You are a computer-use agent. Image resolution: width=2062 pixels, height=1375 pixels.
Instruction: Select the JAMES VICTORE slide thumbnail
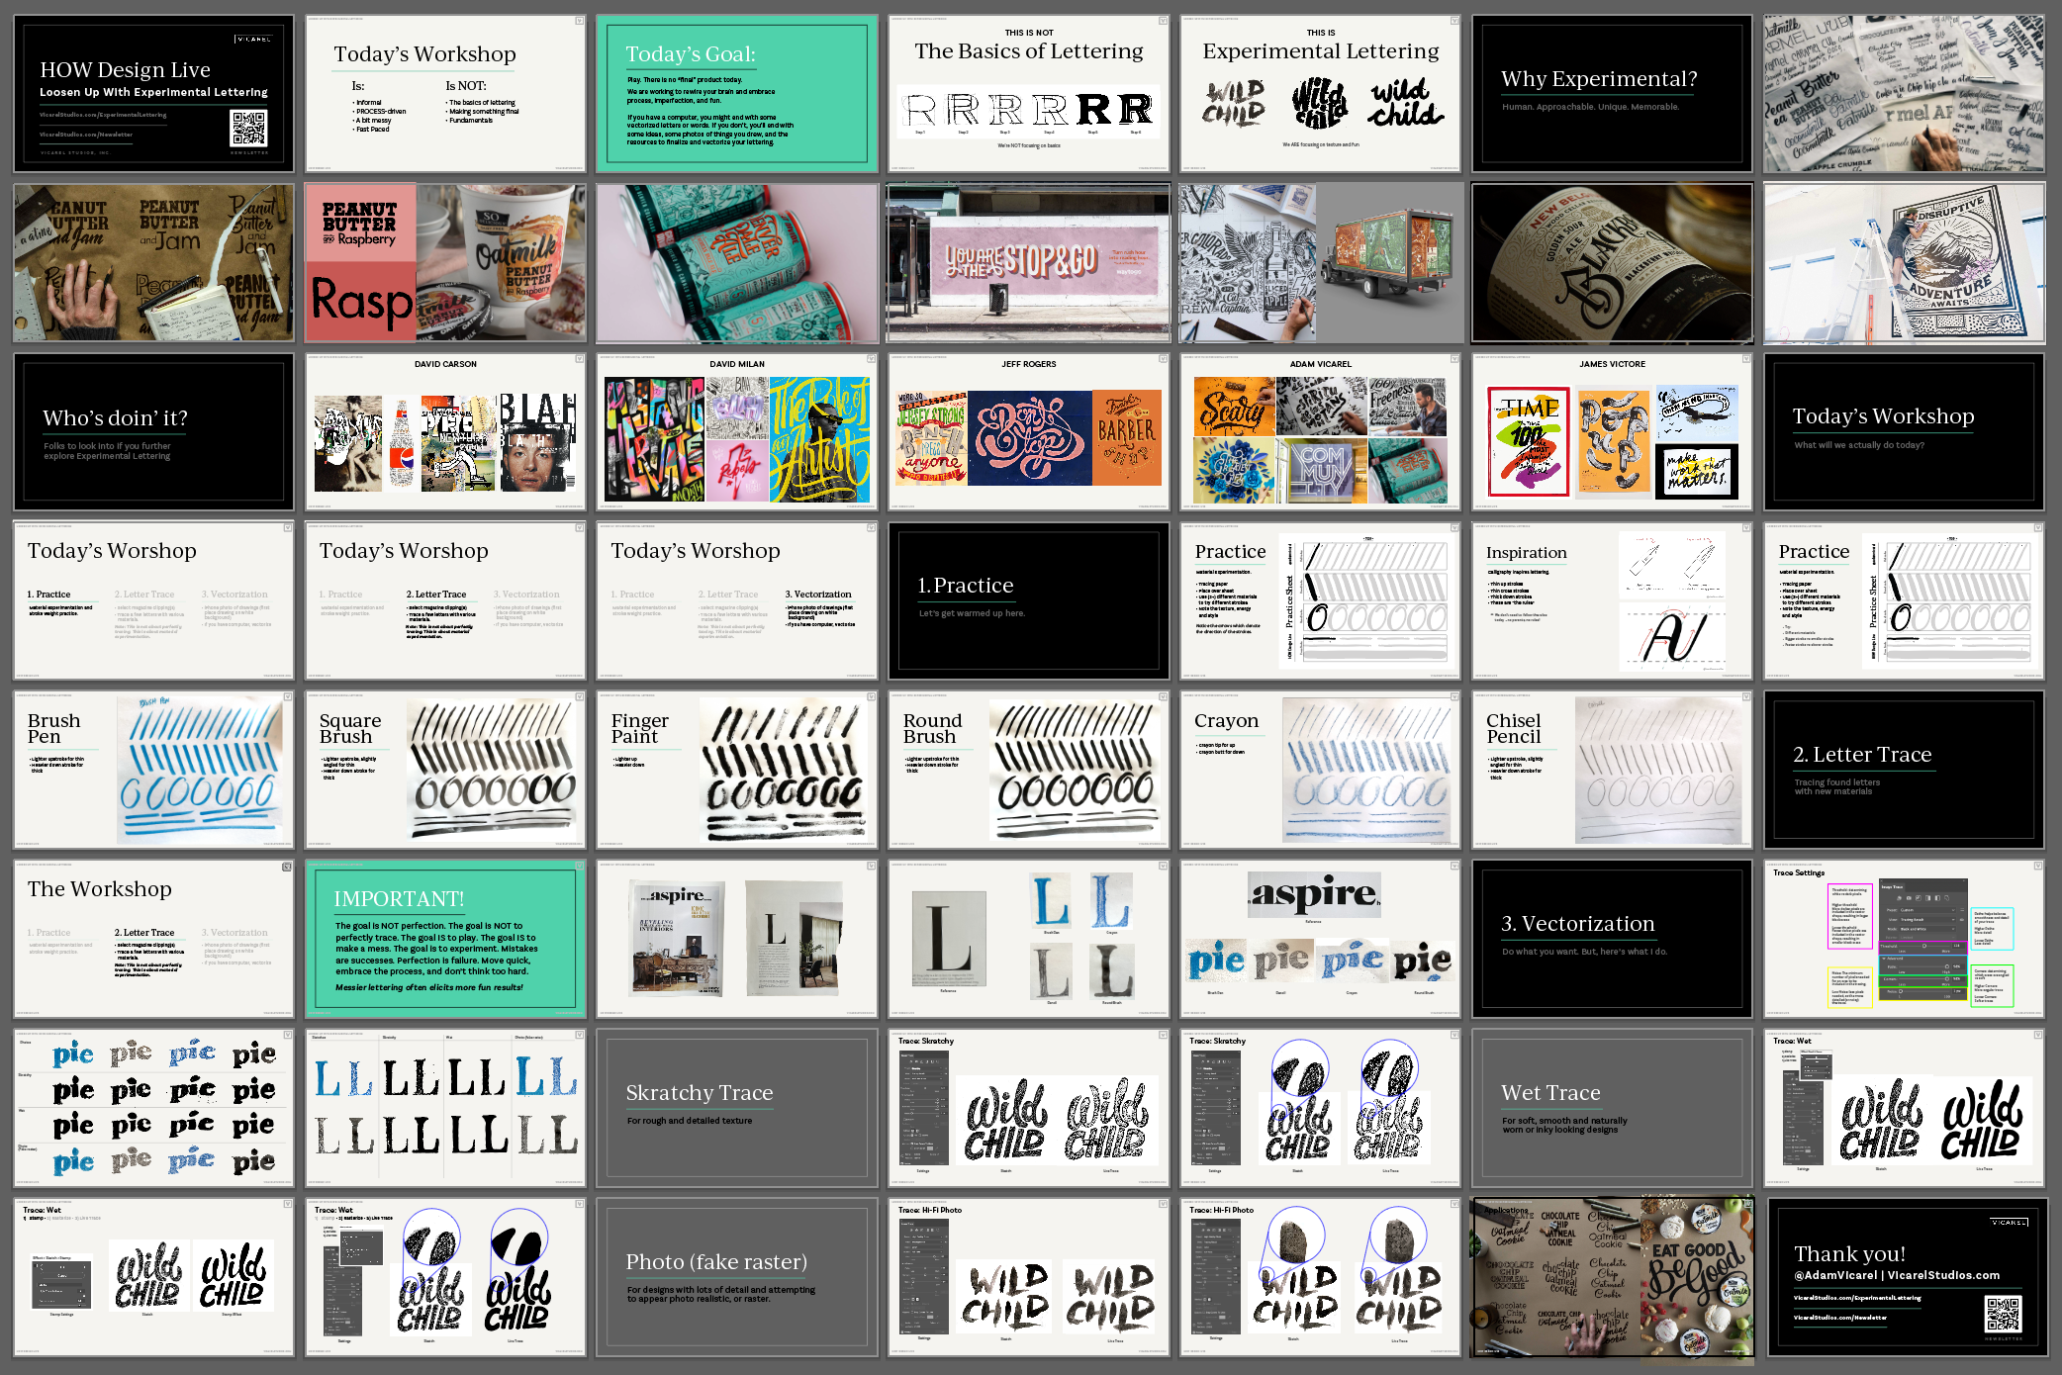pos(1612,431)
